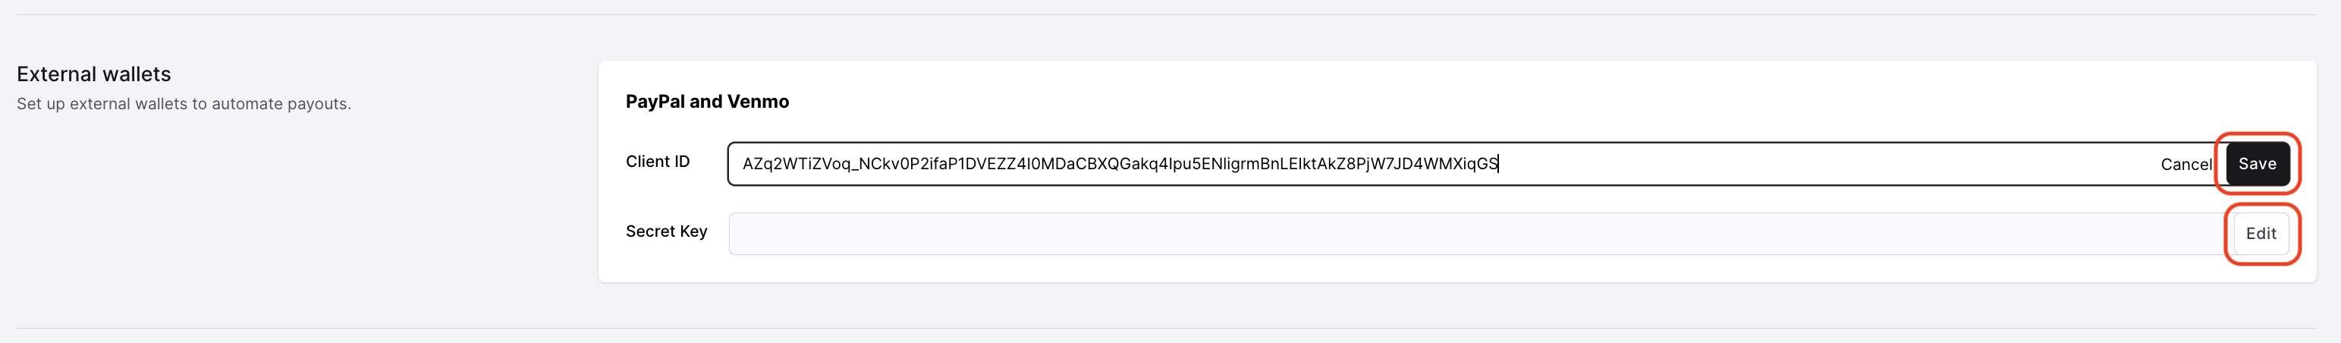Click the middle of the Client ID string
Viewport: 2341px width, 343px height.
1120,164
